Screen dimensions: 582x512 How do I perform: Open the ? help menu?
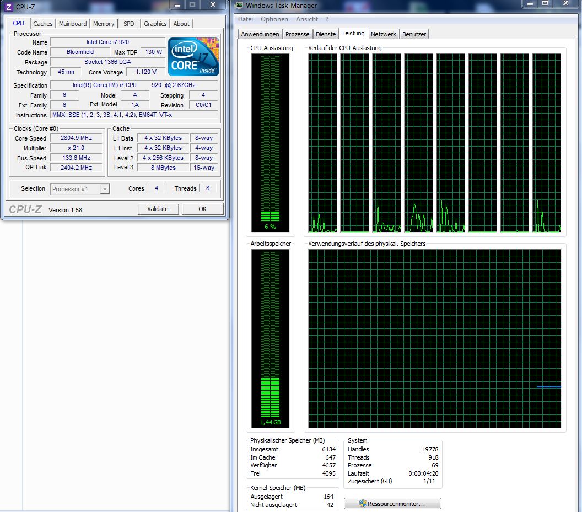click(327, 19)
